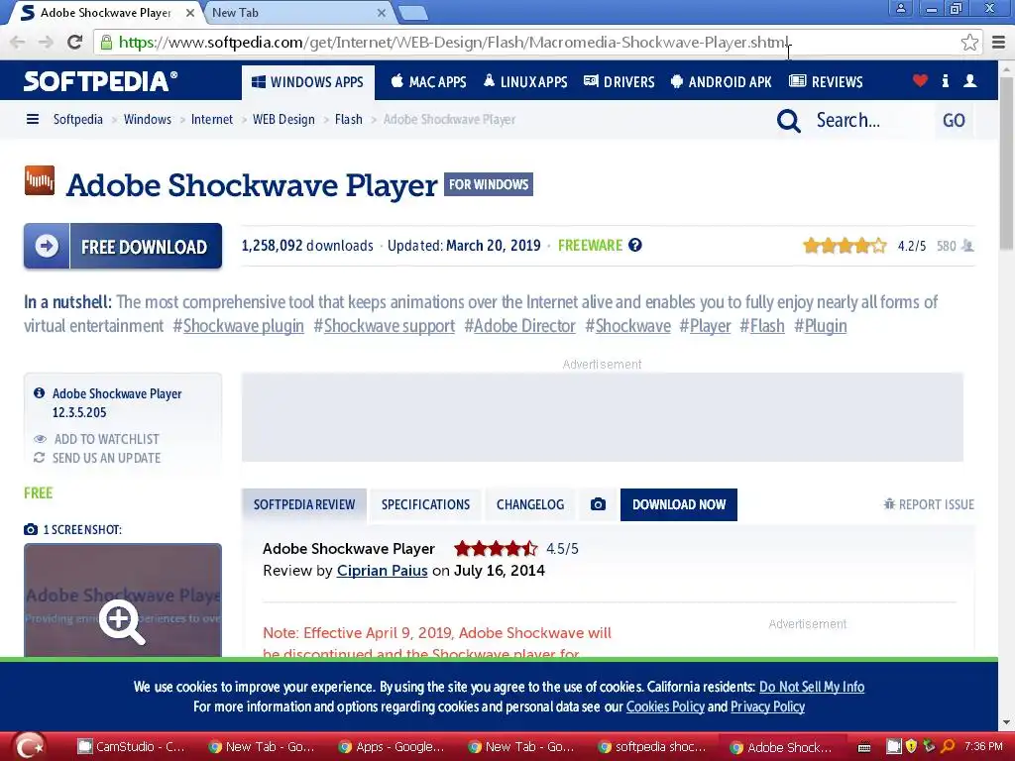Click the #Flash tag

[762, 326]
